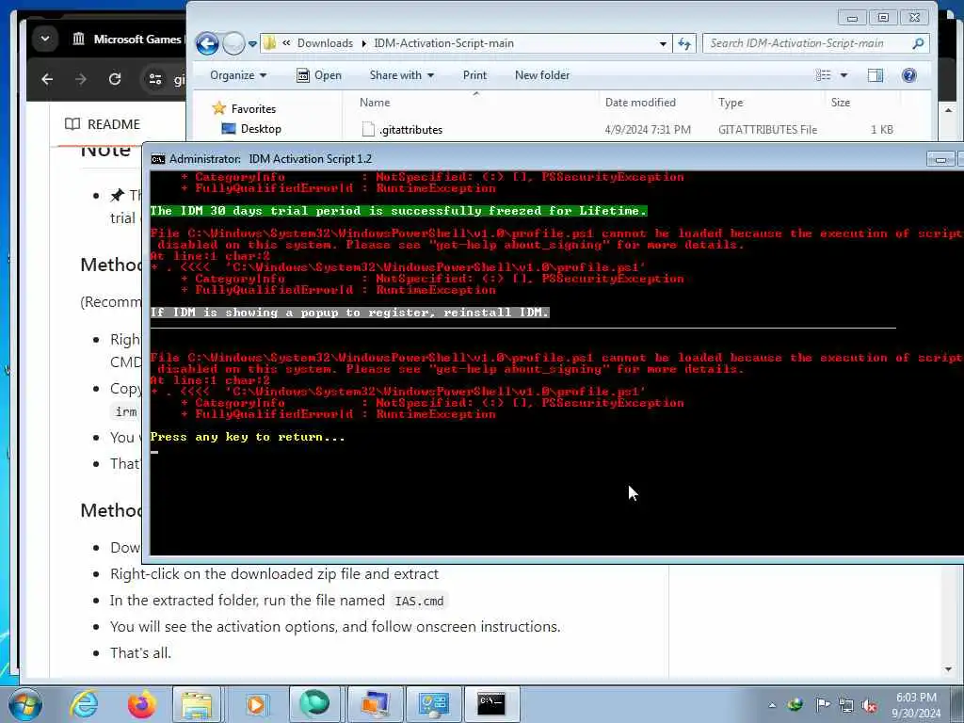This screenshot has height=723, width=964.
Task: Open the overlapping monitors taskbar app
Action: [x=375, y=704]
